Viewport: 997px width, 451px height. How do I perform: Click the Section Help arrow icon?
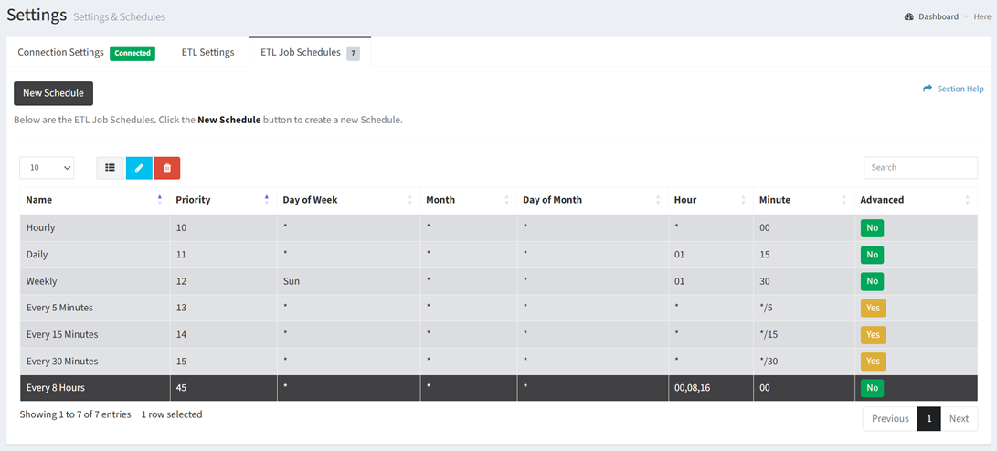coord(928,89)
